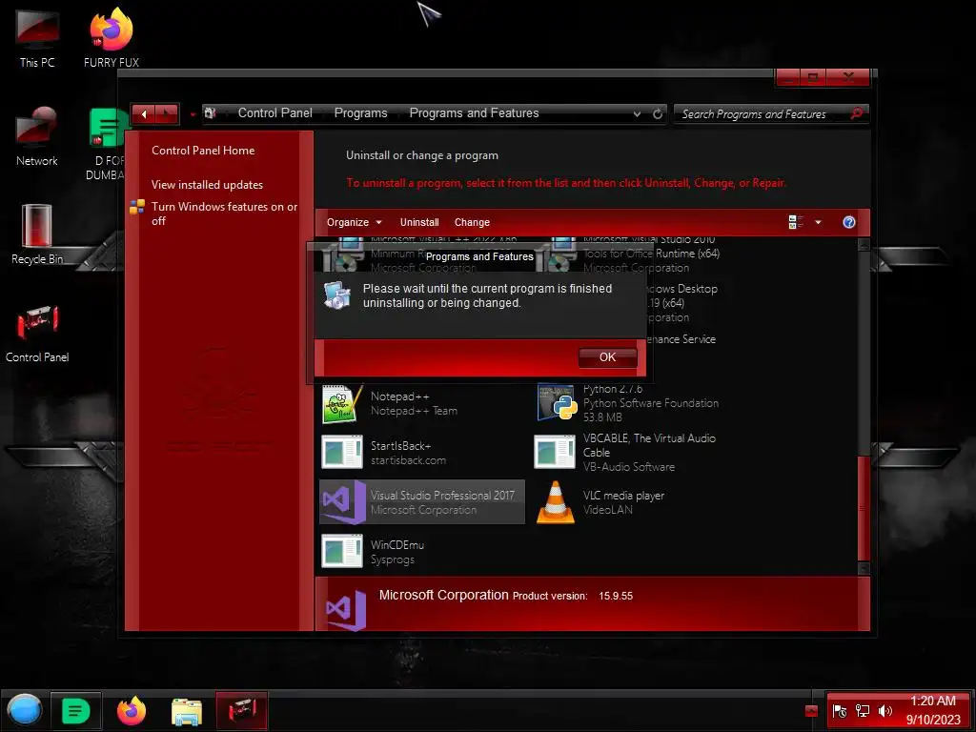The height and width of the screenshot is (732, 976).
Task: Click the Control Panel taskbar button
Action: 241,710
